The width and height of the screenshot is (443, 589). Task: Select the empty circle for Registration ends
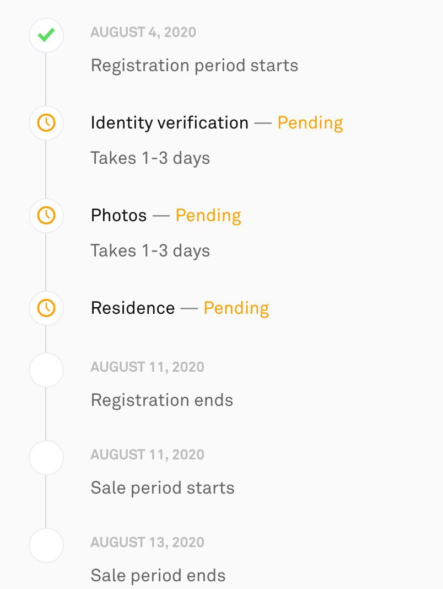(46, 370)
